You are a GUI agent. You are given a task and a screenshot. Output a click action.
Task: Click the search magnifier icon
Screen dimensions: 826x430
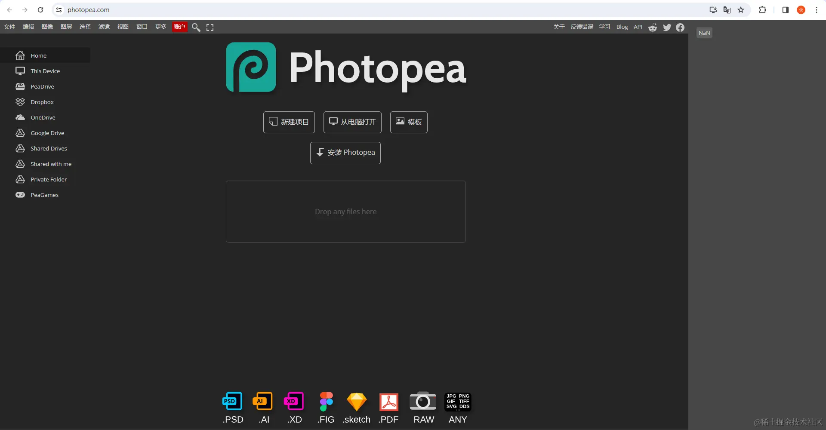tap(196, 27)
